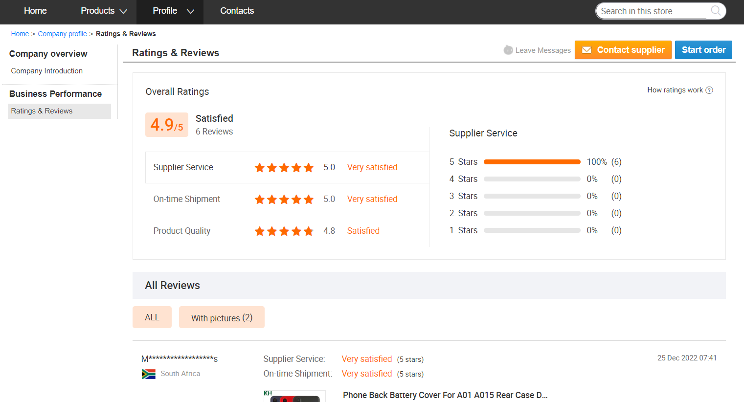The width and height of the screenshot is (744, 402).
Task: Select the Product Quality rating row
Action: (287, 231)
